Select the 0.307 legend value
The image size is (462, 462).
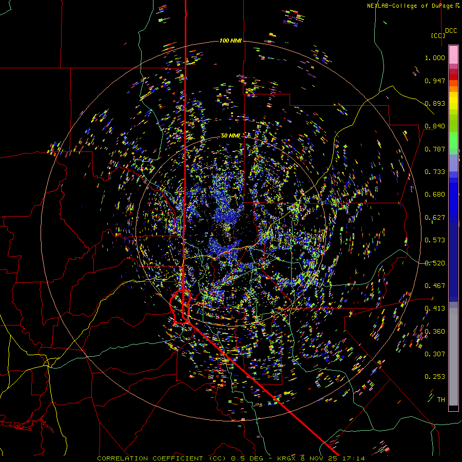tap(435, 354)
